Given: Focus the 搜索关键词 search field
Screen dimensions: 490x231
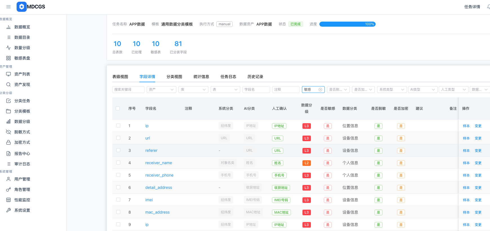Looking at the screenshot, I should (128, 90).
